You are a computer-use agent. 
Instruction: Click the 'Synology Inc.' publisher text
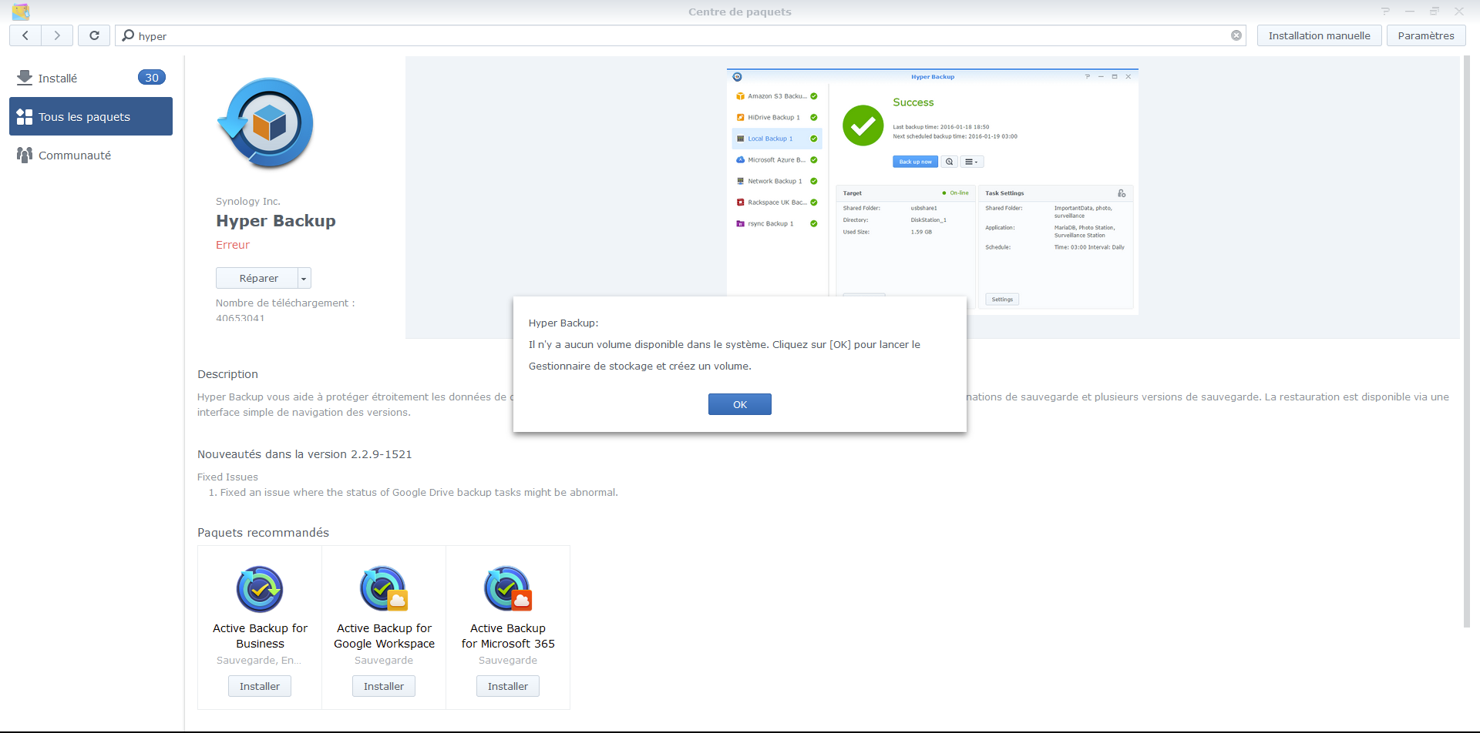248,201
